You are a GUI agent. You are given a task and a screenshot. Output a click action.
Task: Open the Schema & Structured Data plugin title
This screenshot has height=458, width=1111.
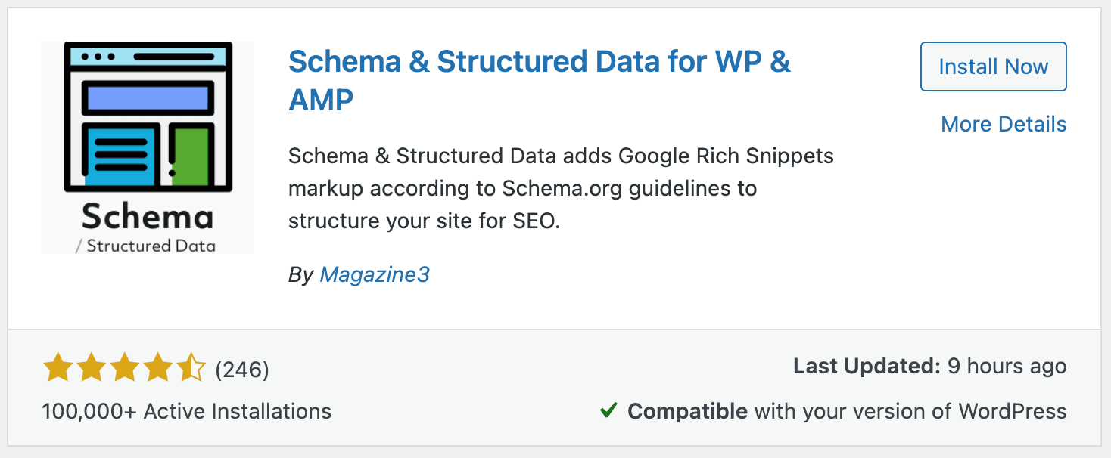pos(538,61)
